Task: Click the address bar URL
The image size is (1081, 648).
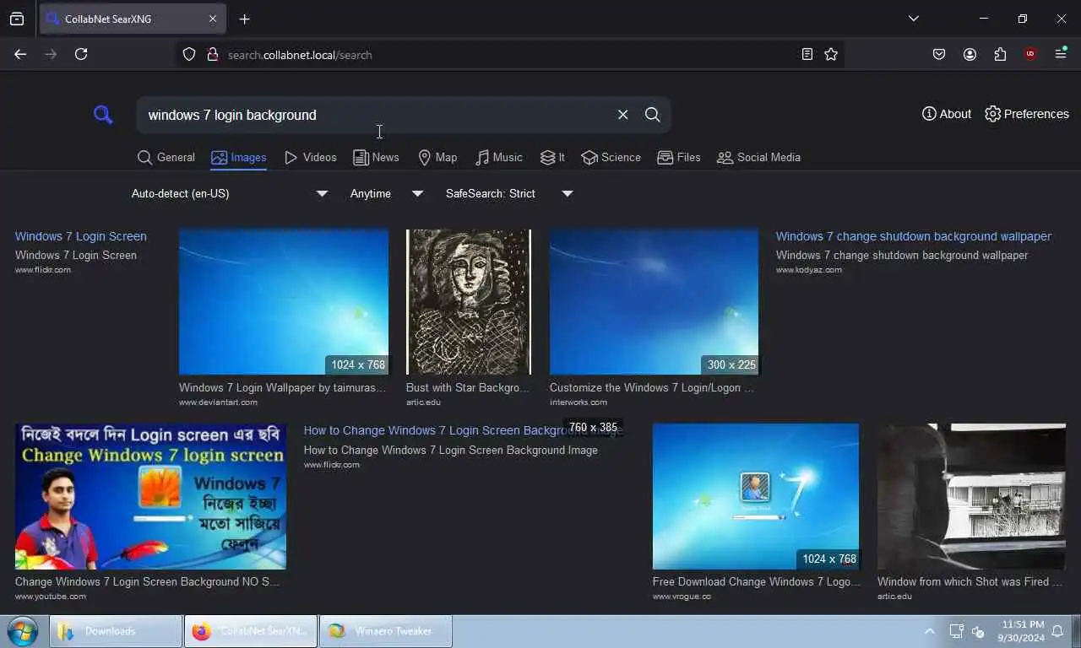Action: (x=300, y=55)
